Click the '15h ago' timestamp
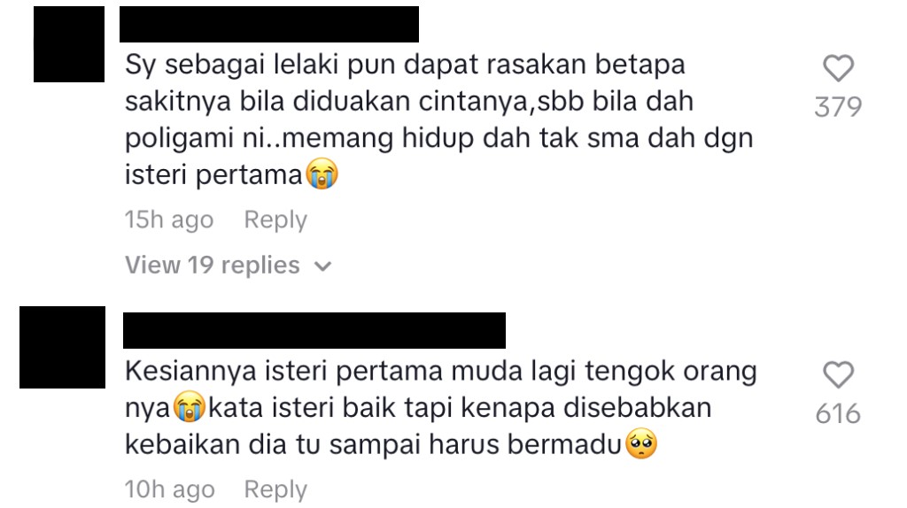Image resolution: width=907 pixels, height=508 pixels. (169, 220)
